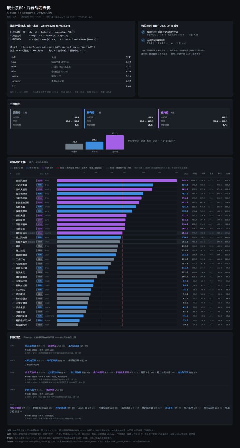The width and height of the screenshot is (240, 448).
Task: Select the 史诗档 summary card
Action: (x=194, y=119)
